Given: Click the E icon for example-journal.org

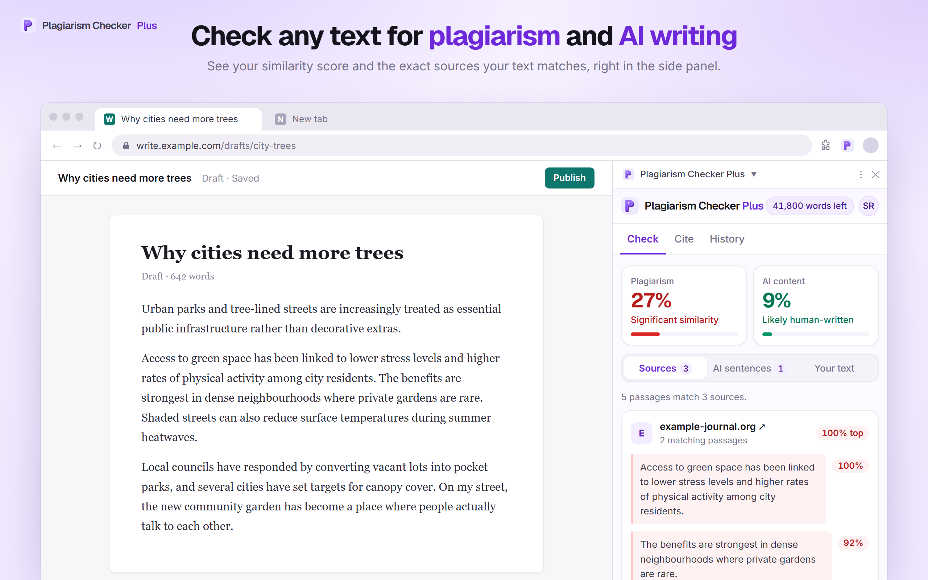Looking at the screenshot, I should (642, 433).
